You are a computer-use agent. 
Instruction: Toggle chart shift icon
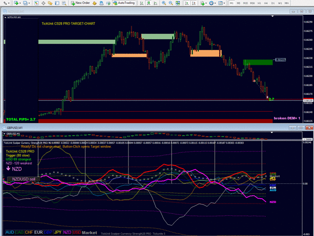tap(194, 3)
